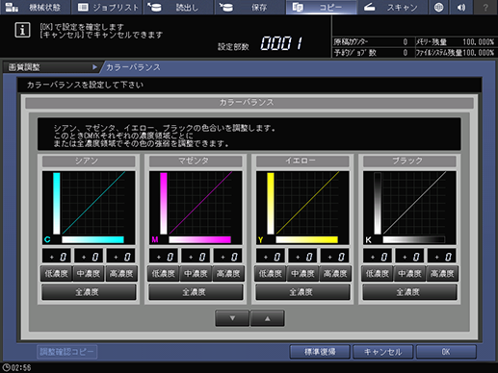498x373 pixels.
Task: Decrease value with the down arrow button
Action: point(232,318)
